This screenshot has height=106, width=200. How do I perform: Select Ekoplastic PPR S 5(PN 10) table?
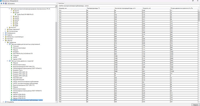click(20, 72)
